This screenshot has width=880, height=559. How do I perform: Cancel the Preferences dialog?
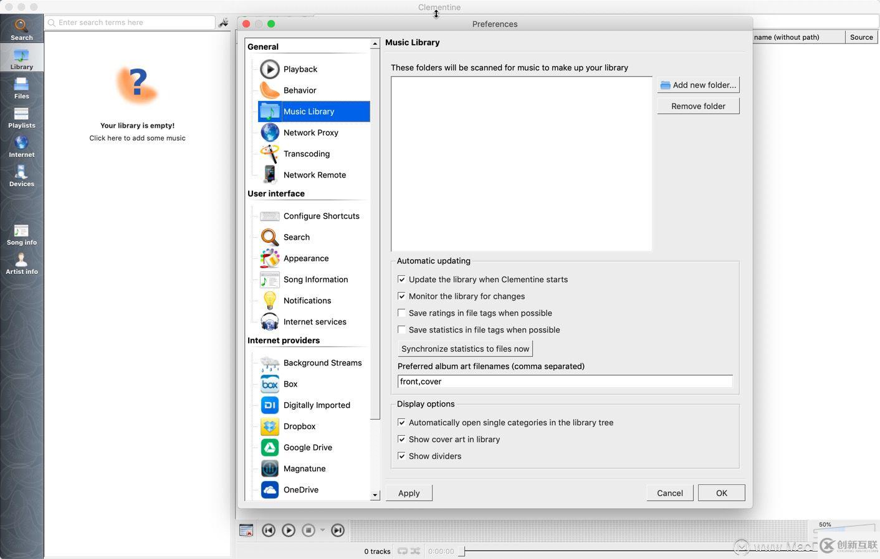point(670,493)
